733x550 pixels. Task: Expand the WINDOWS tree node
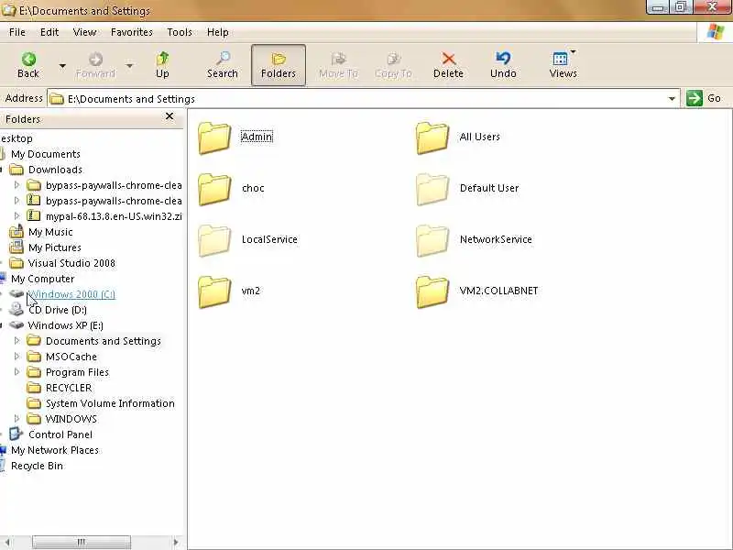click(17, 419)
